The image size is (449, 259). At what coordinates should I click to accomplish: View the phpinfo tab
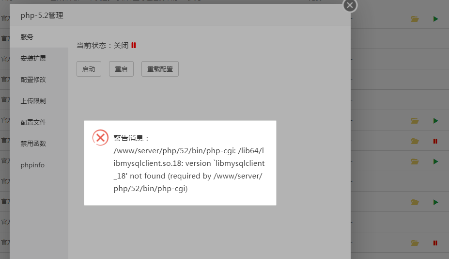(x=39, y=165)
